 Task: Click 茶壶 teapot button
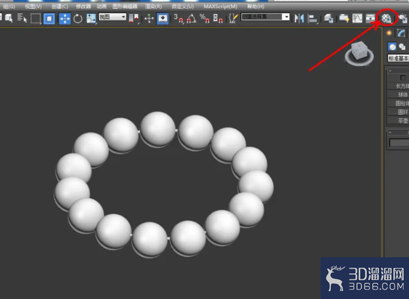(398, 121)
